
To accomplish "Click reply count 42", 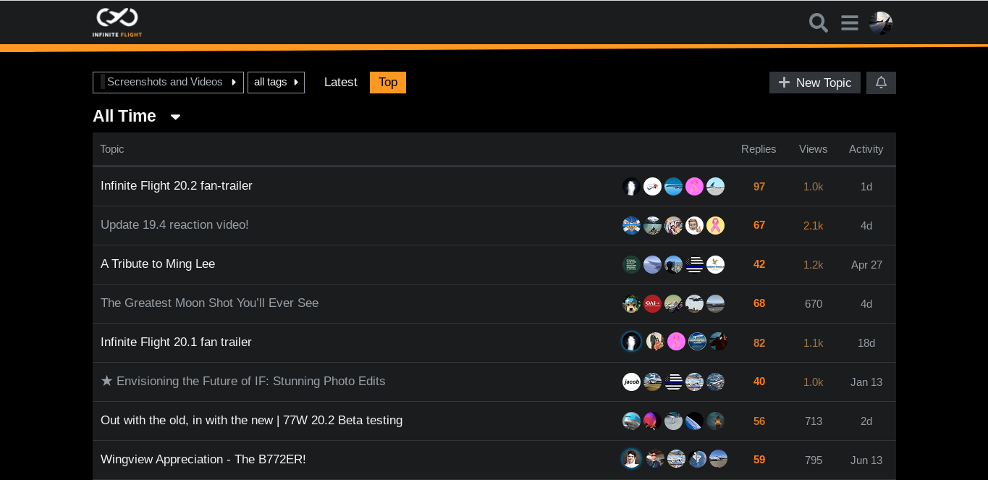I will [759, 265].
